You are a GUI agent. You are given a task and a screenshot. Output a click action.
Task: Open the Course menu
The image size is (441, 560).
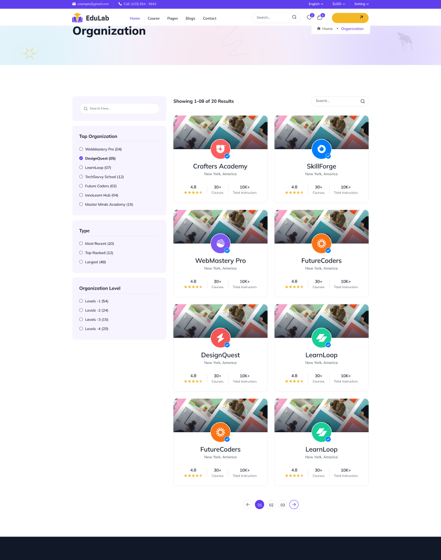tap(153, 18)
